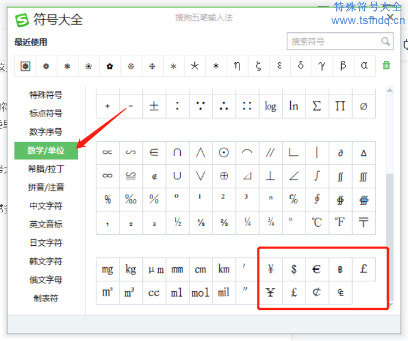Insert the single integral ∫ symbol
Screen dimensions: 408x341
pos(317,176)
